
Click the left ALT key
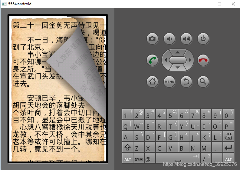127,158
